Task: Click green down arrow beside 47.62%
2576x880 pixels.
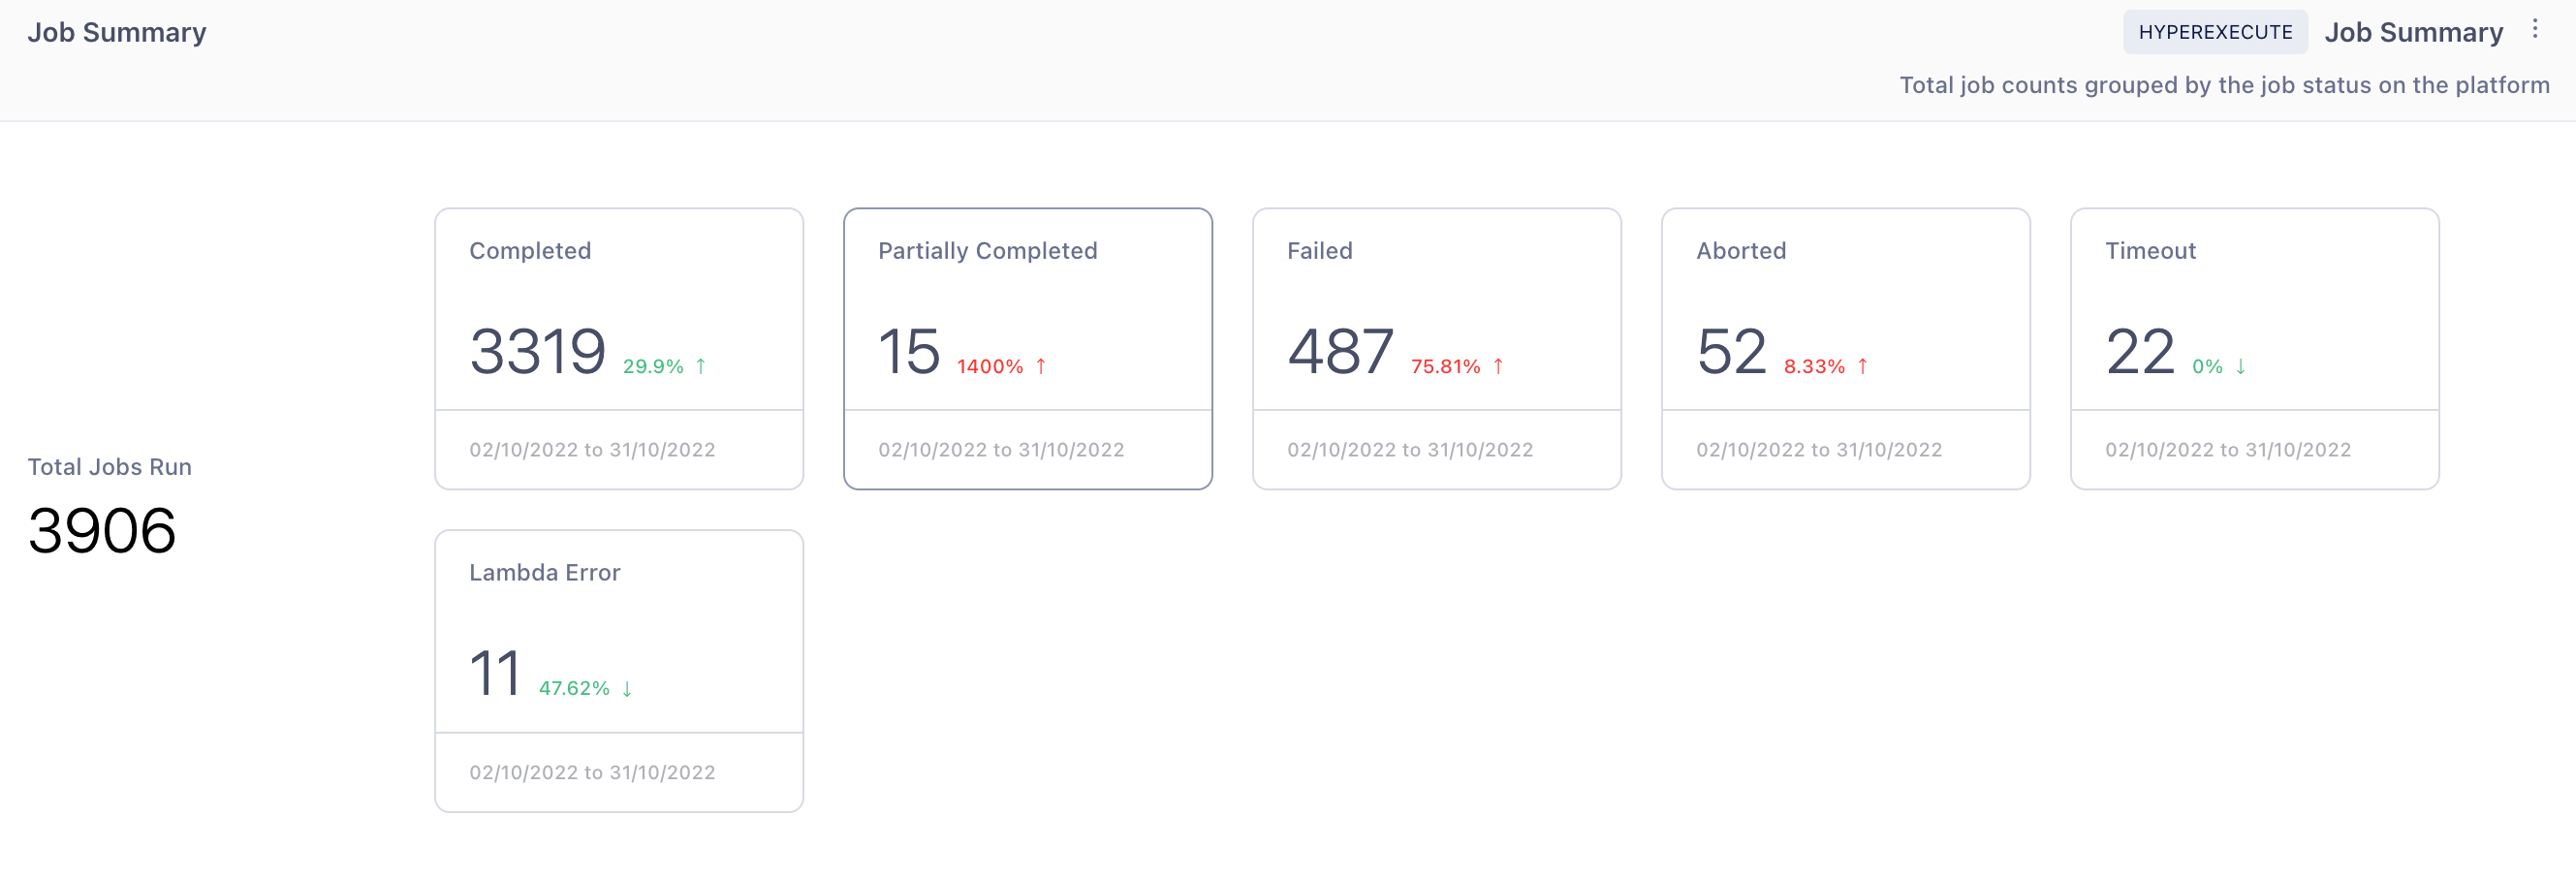Action: pos(627,688)
